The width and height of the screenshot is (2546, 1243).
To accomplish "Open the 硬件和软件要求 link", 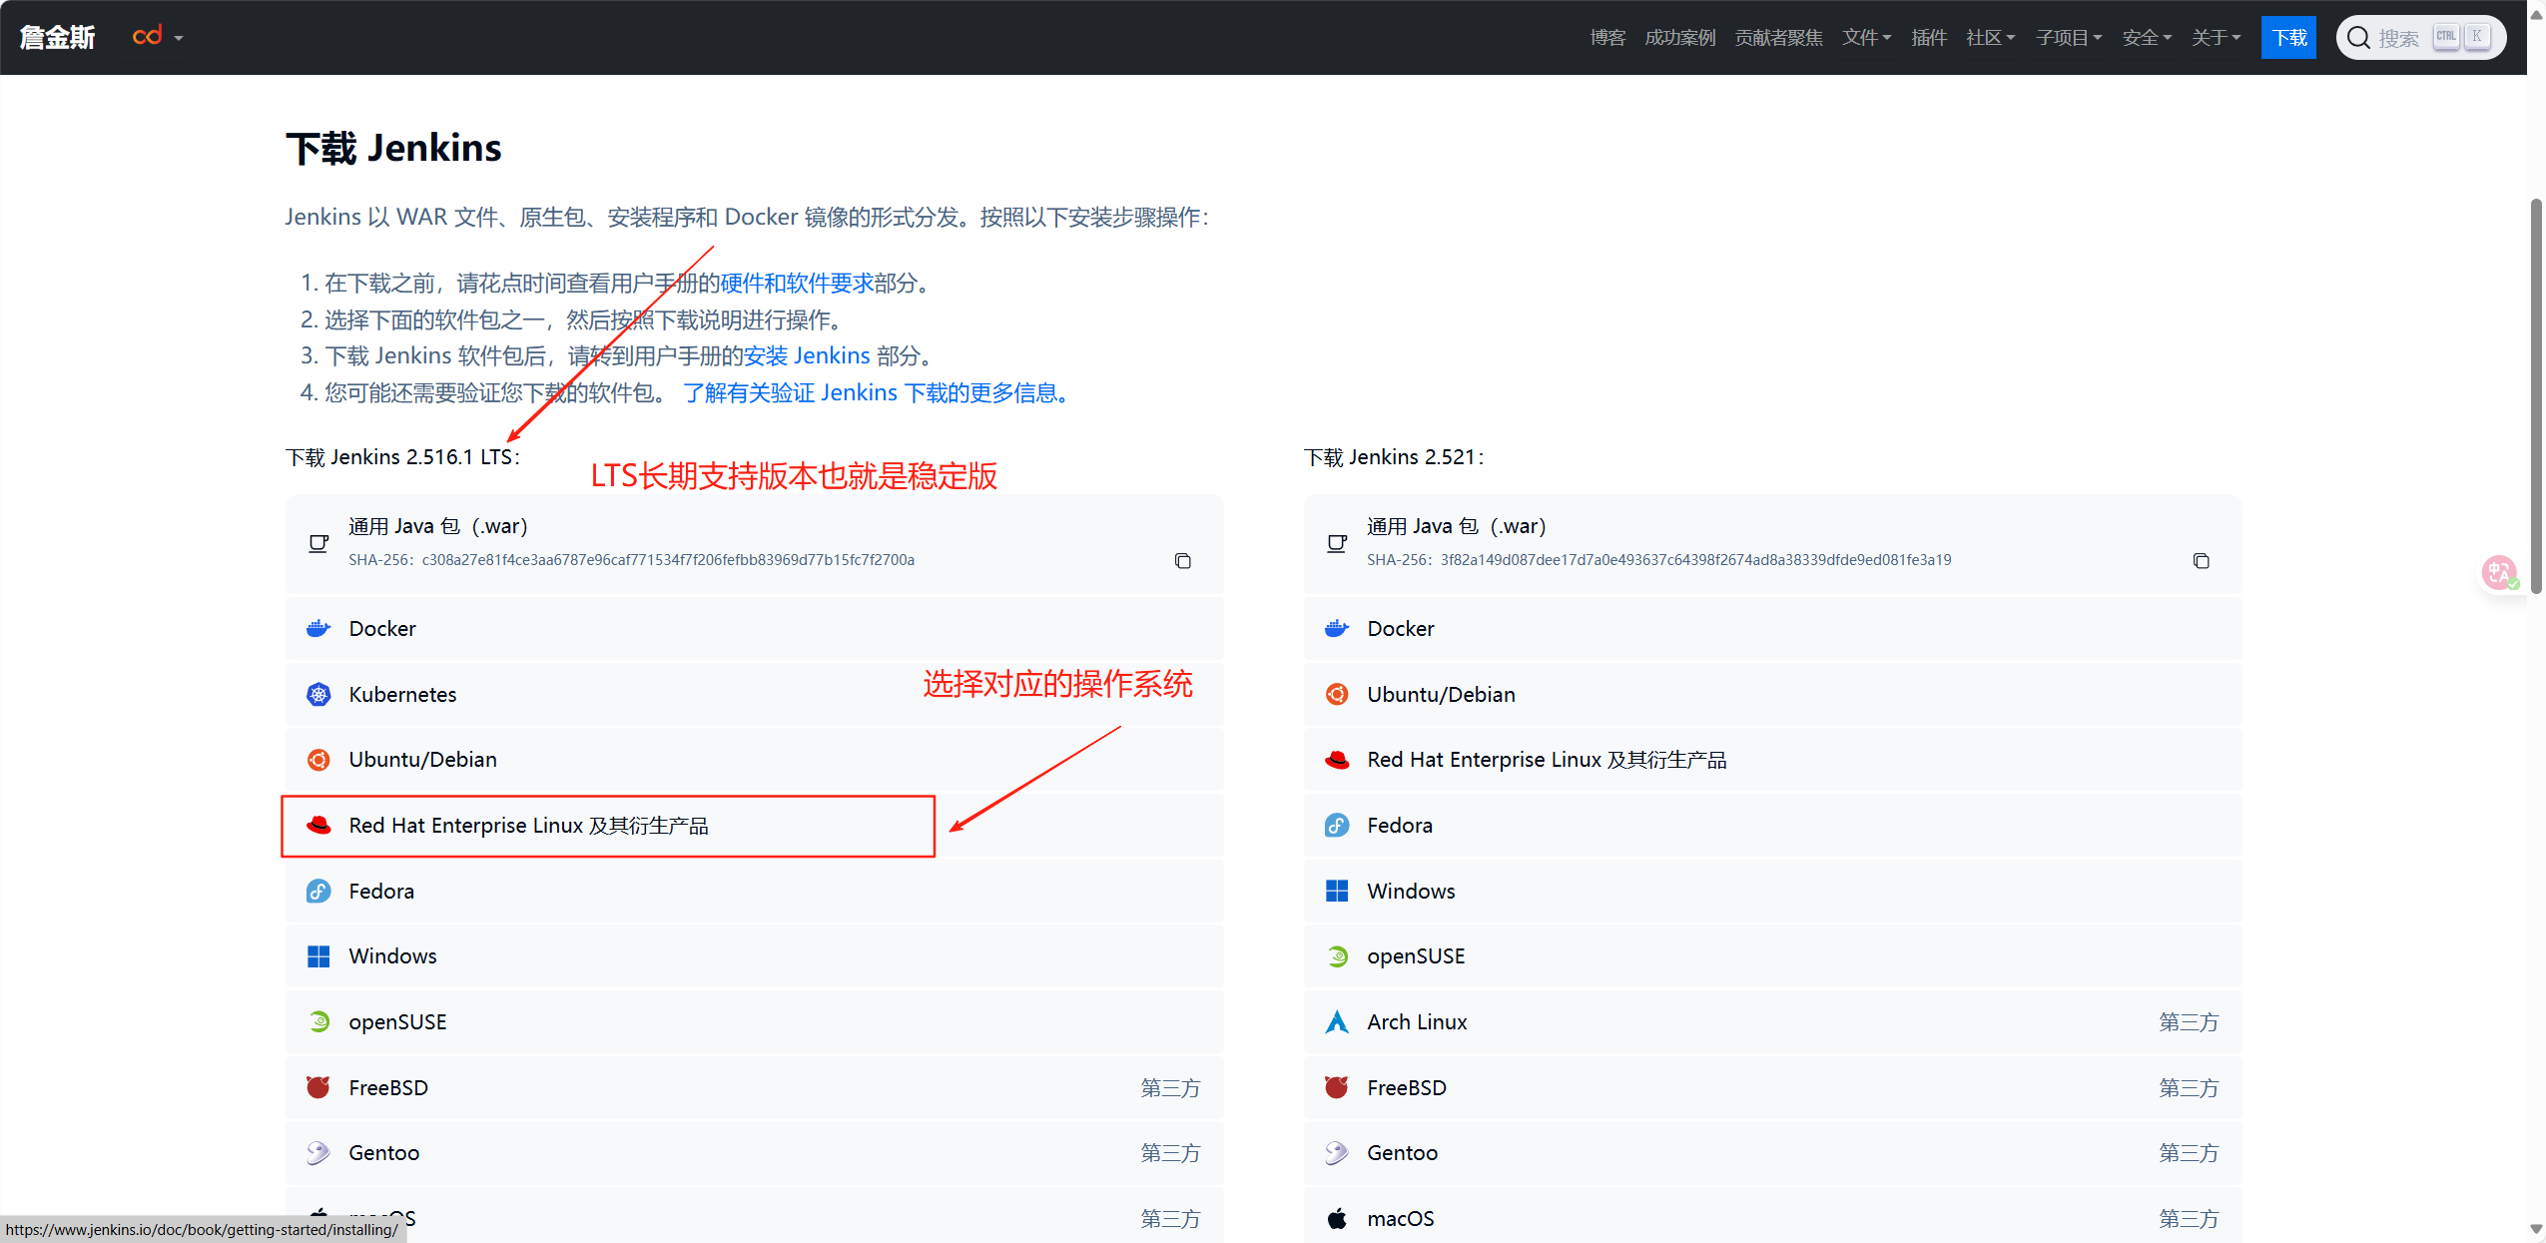I will [x=797, y=283].
